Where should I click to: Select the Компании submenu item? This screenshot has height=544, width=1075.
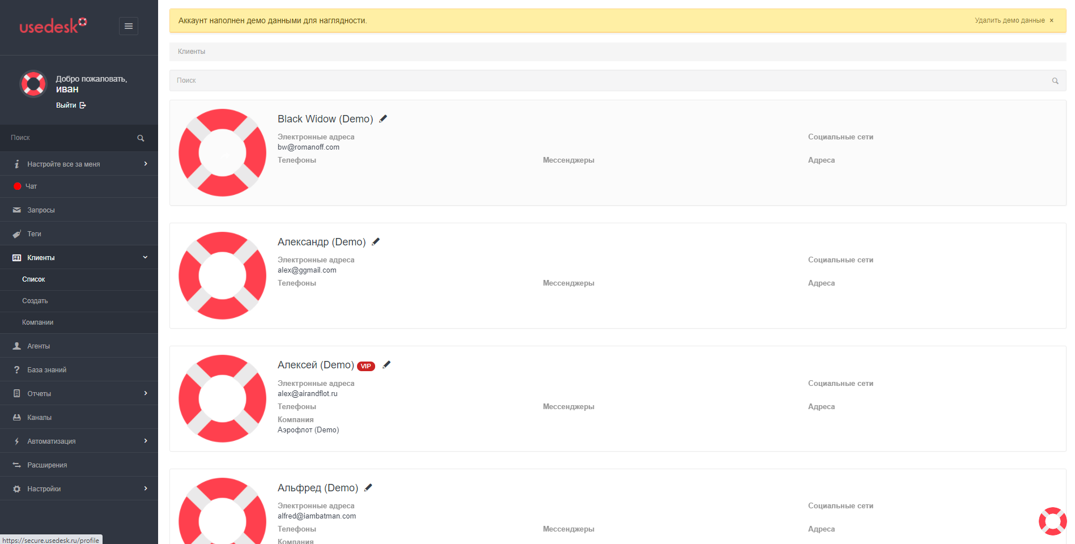pos(79,322)
